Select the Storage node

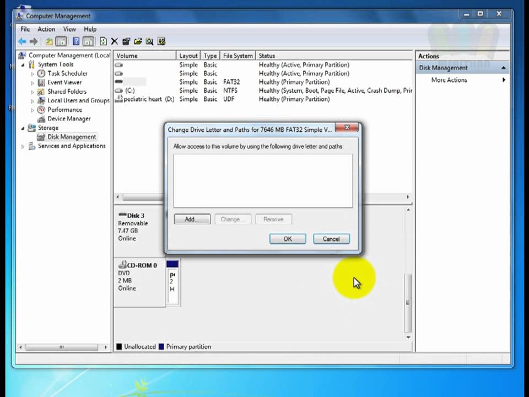pyautogui.click(x=48, y=128)
